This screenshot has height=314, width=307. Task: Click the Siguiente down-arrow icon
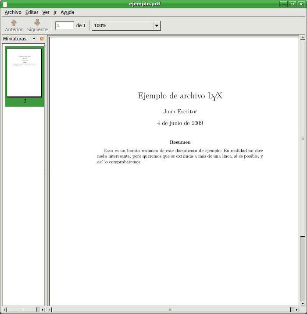(37, 22)
